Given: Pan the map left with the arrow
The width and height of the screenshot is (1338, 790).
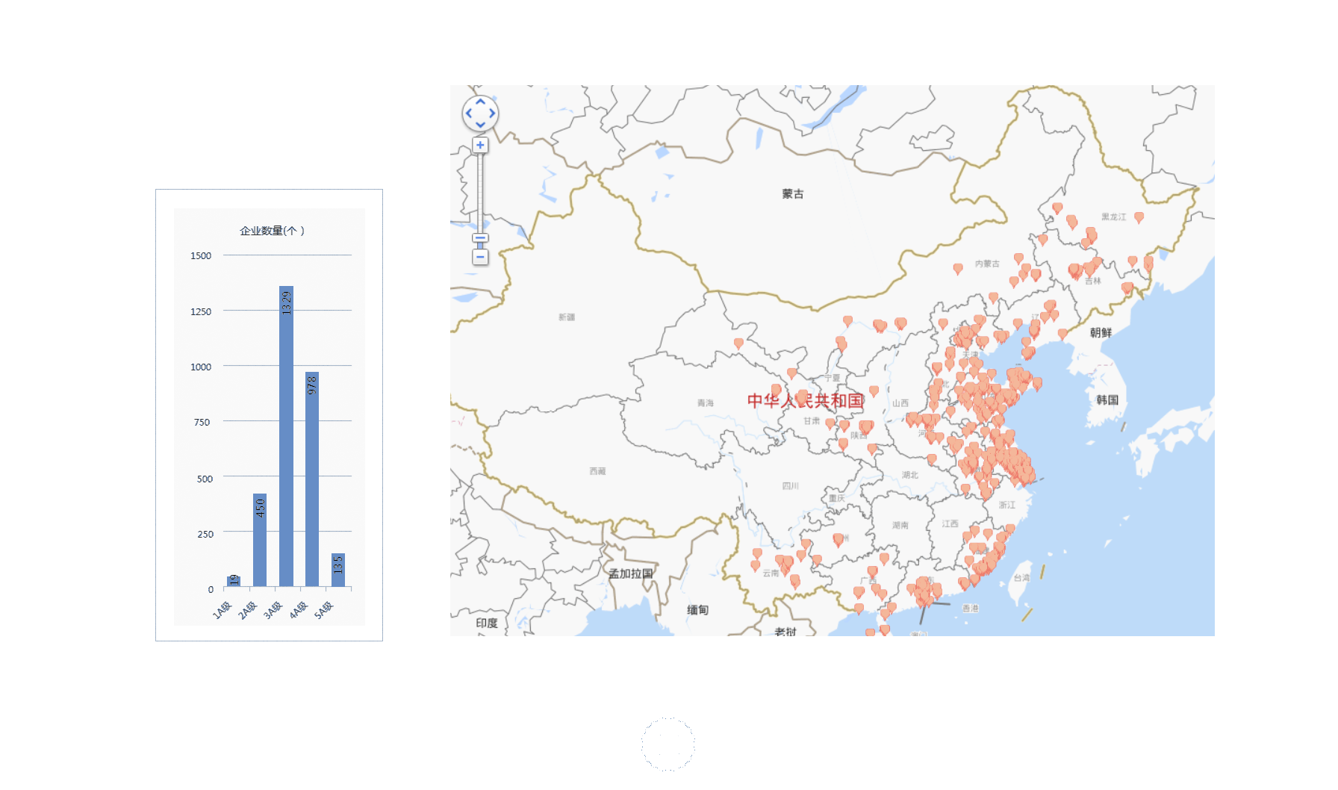Looking at the screenshot, I should click(x=469, y=113).
